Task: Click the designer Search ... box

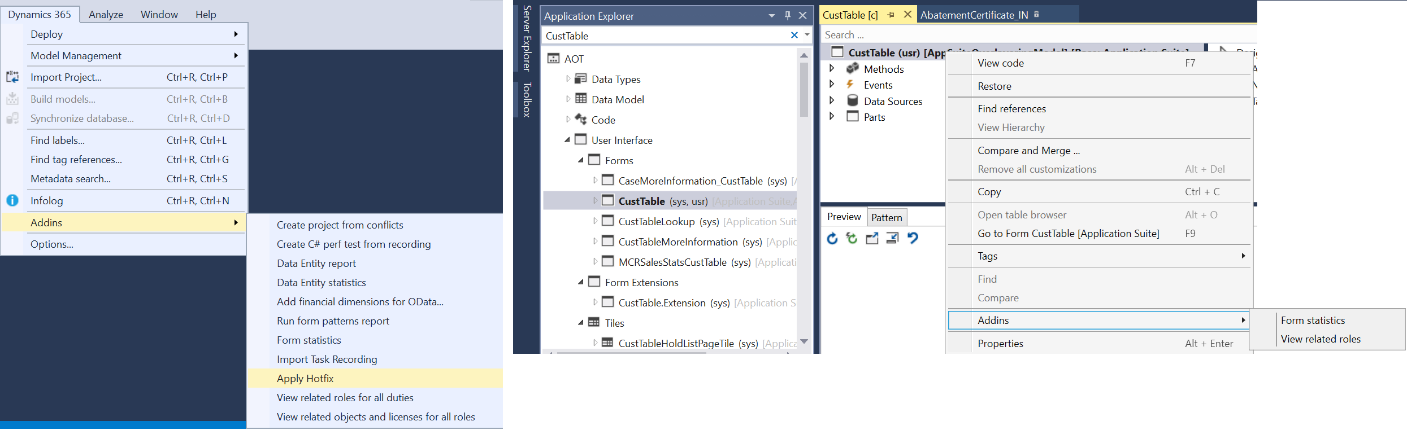Action: [x=1039, y=35]
